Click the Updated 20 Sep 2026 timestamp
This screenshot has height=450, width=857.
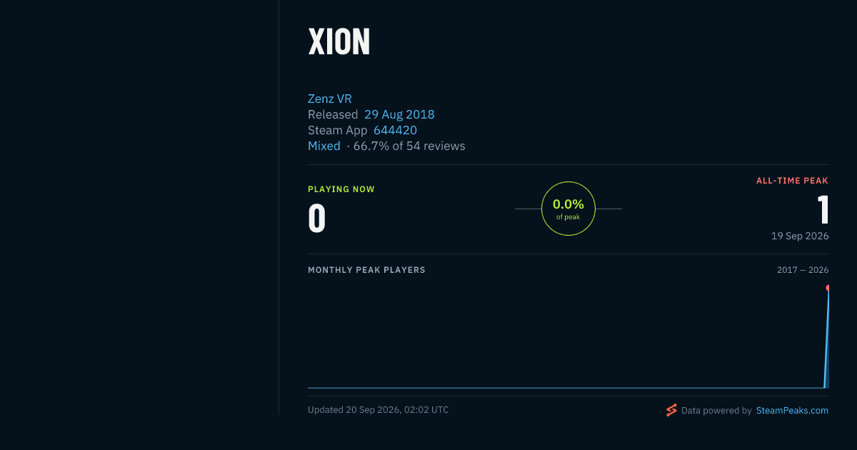pos(379,410)
